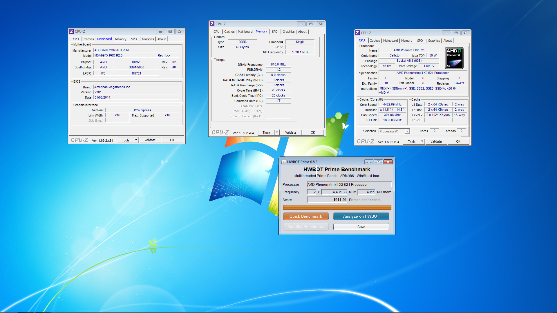Click OK button in Memory window

[x=313, y=132]
